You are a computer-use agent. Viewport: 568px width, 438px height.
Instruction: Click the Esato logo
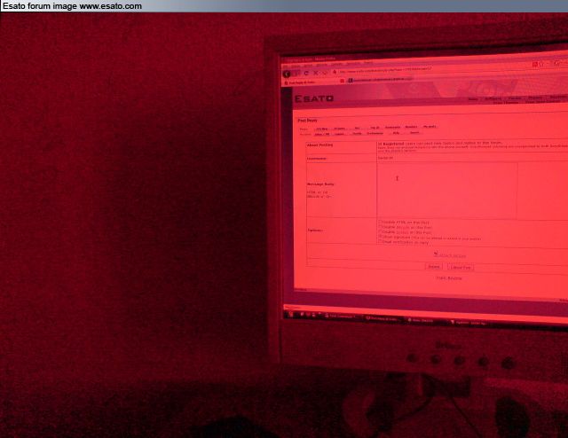click(x=313, y=98)
